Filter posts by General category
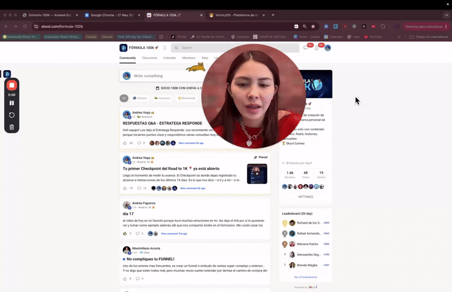Screen dimensions: 452x292 tap(140, 98)
